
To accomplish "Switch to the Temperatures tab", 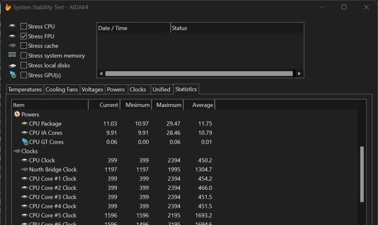I will pos(25,89).
